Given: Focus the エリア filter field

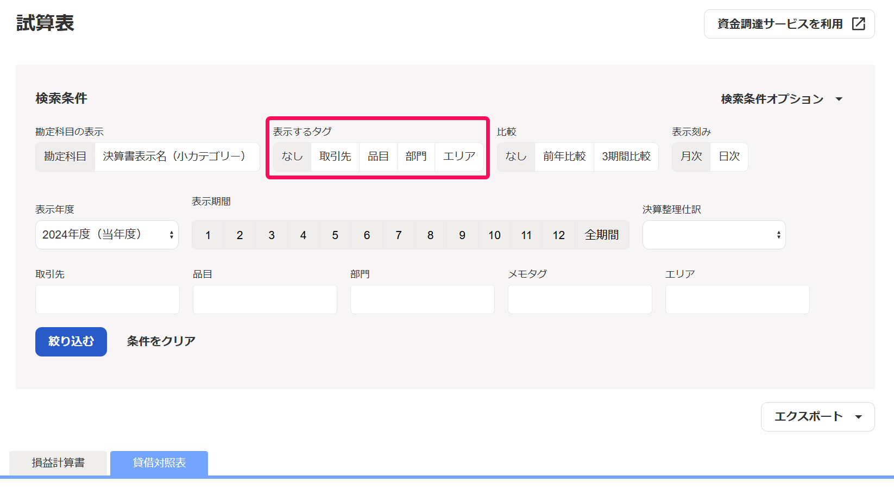Looking at the screenshot, I should (x=738, y=299).
